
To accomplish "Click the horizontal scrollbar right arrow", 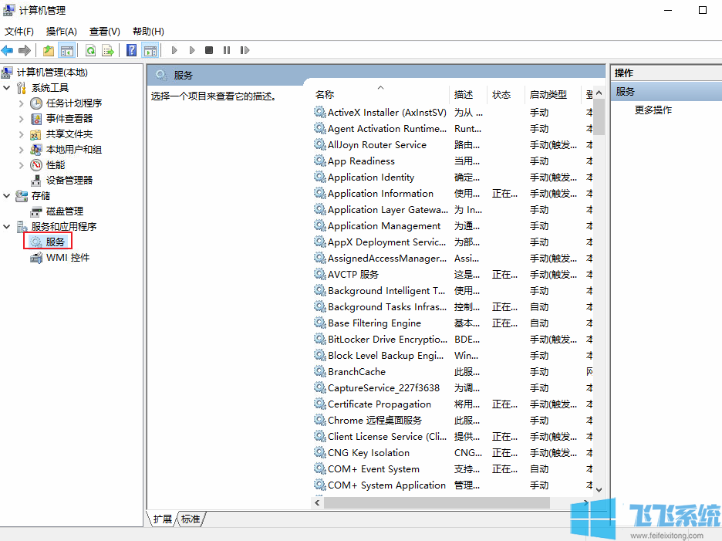I will pyautogui.click(x=588, y=502).
